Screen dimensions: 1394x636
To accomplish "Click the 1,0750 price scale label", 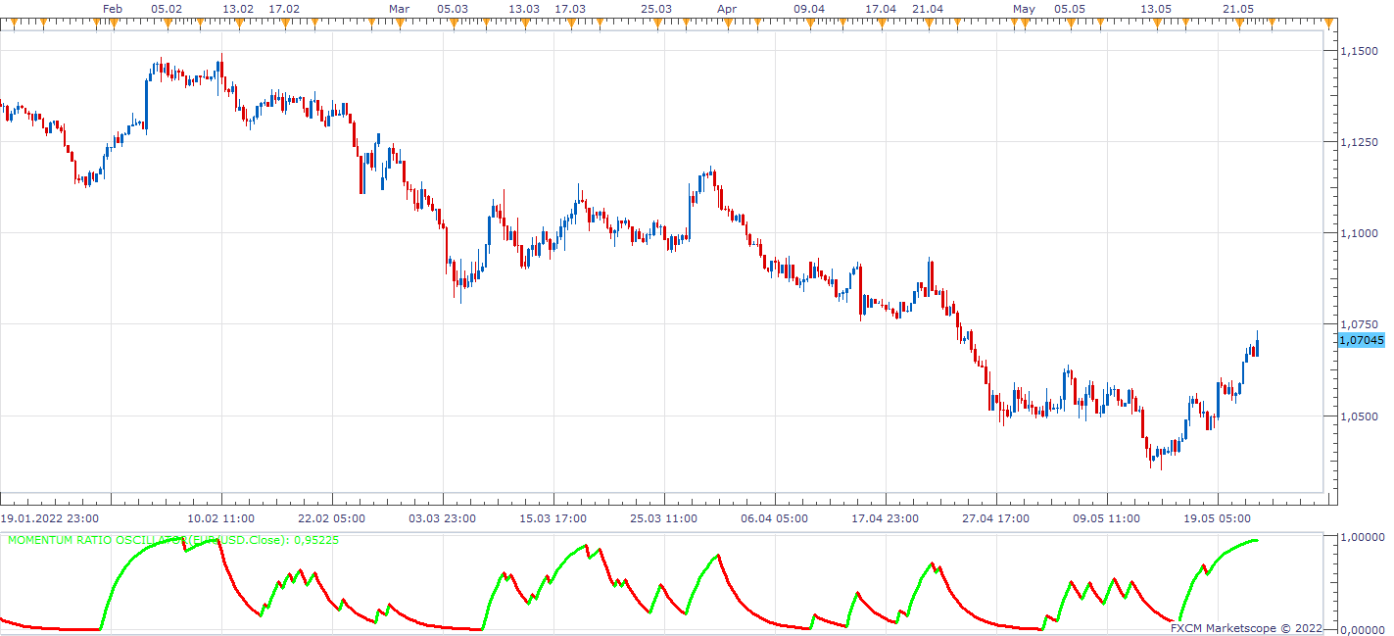I will coord(1358,324).
